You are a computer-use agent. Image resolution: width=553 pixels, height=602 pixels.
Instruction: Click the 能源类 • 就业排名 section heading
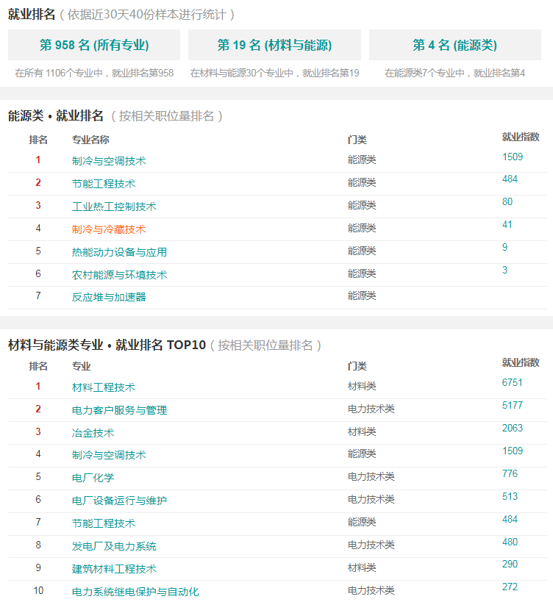pyautogui.click(x=56, y=115)
